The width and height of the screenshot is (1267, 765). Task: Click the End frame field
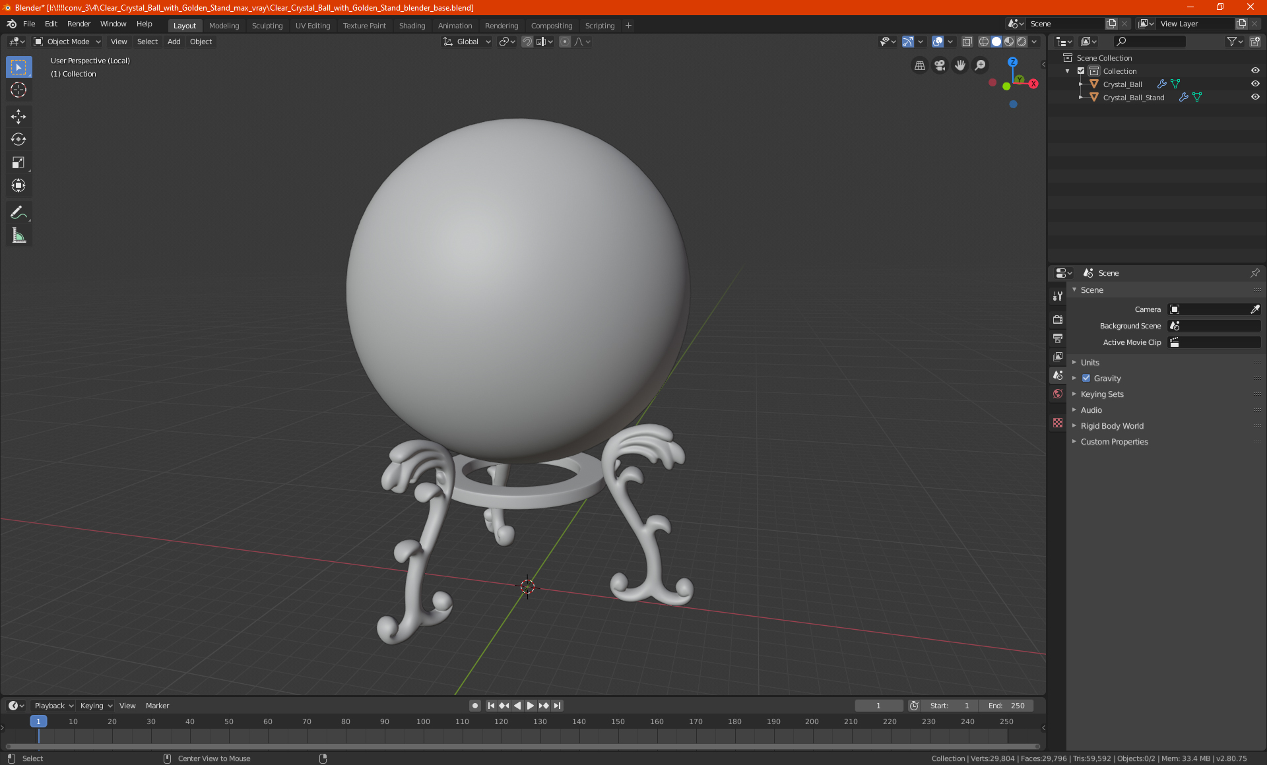1006,706
